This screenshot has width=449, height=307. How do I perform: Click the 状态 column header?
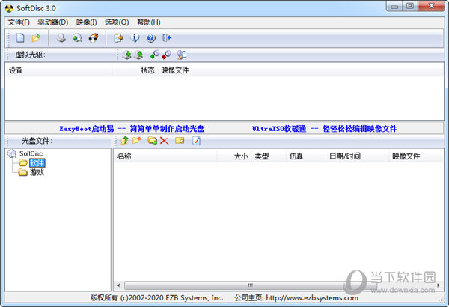(x=135, y=70)
